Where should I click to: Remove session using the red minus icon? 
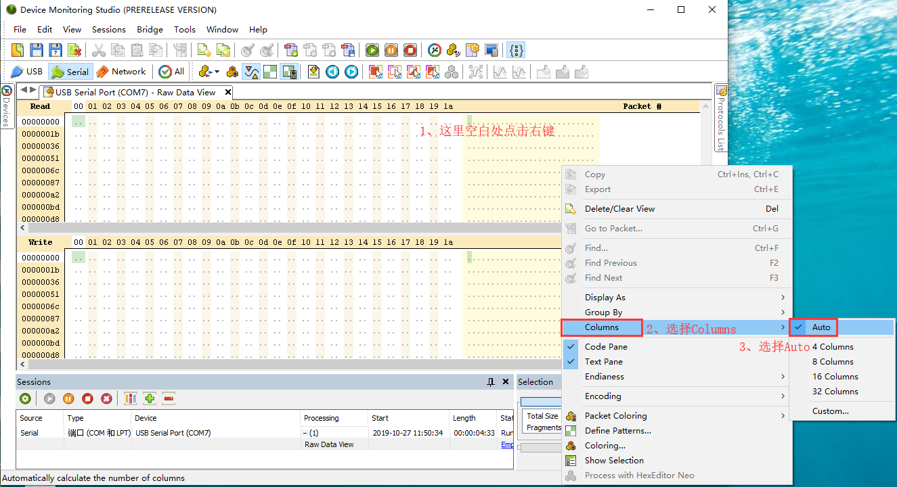(169, 399)
